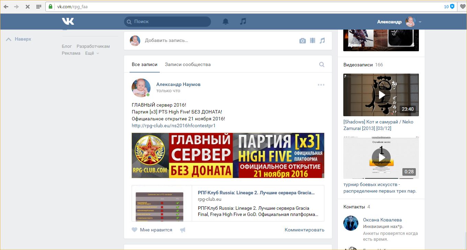Image resolution: width=467 pixels, height=250 pixels.
Task: Search wall posts with magnifier icon
Action: click(x=322, y=64)
